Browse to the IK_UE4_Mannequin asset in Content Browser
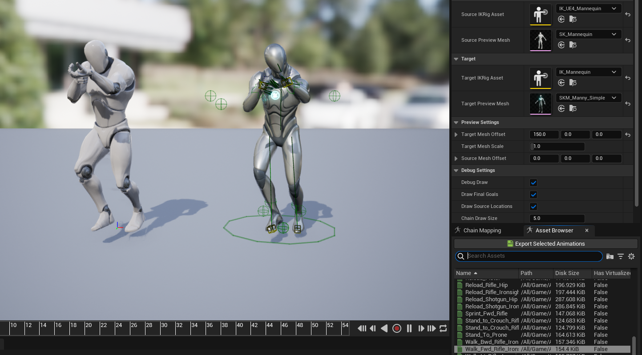This screenshot has width=642, height=355. pyautogui.click(x=573, y=19)
